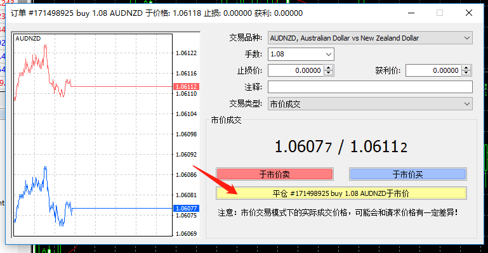Screen dimensions: 488x253
Task: Click the blue 于市价买 buy button
Action: click(x=407, y=174)
